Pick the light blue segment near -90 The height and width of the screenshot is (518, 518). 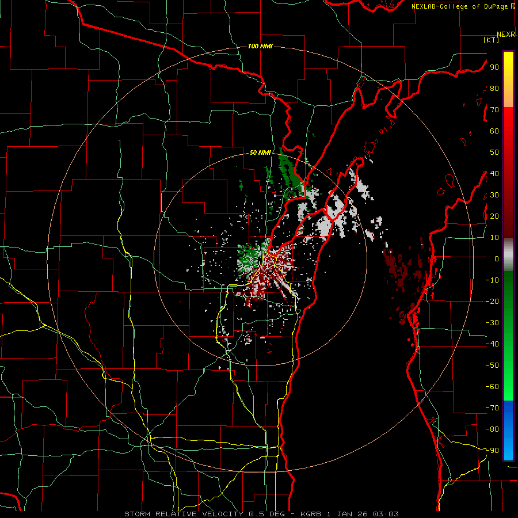[508, 450]
